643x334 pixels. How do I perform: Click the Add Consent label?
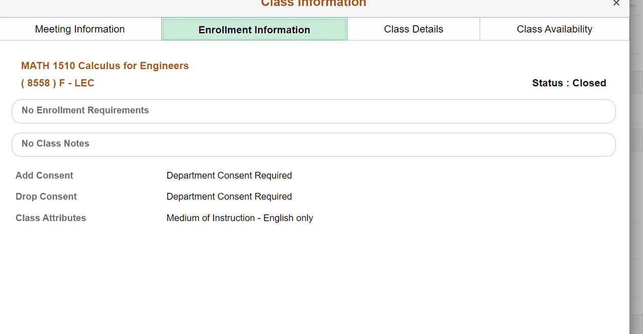click(44, 175)
